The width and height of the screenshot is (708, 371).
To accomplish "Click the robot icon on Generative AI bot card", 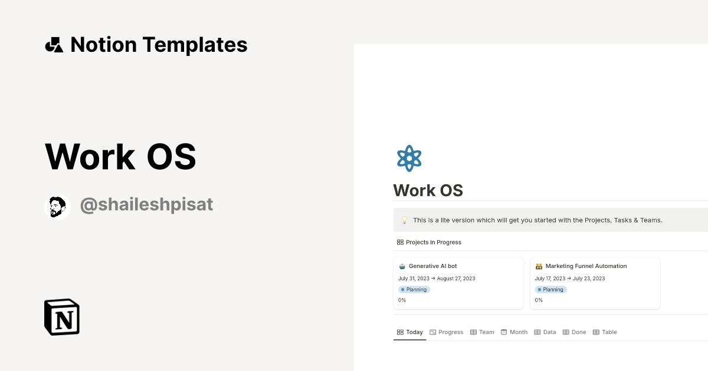I will tap(401, 266).
